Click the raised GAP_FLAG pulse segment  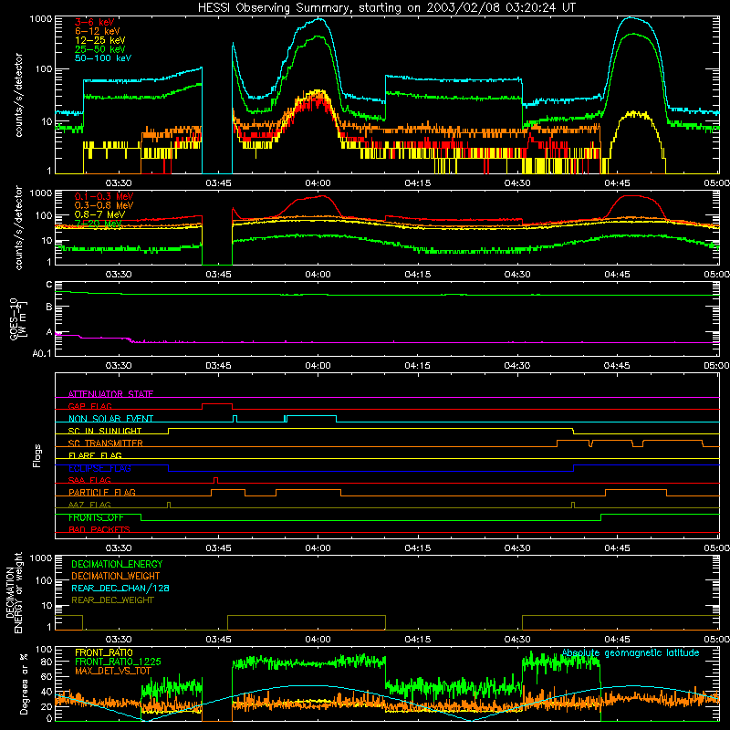click(217, 403)
